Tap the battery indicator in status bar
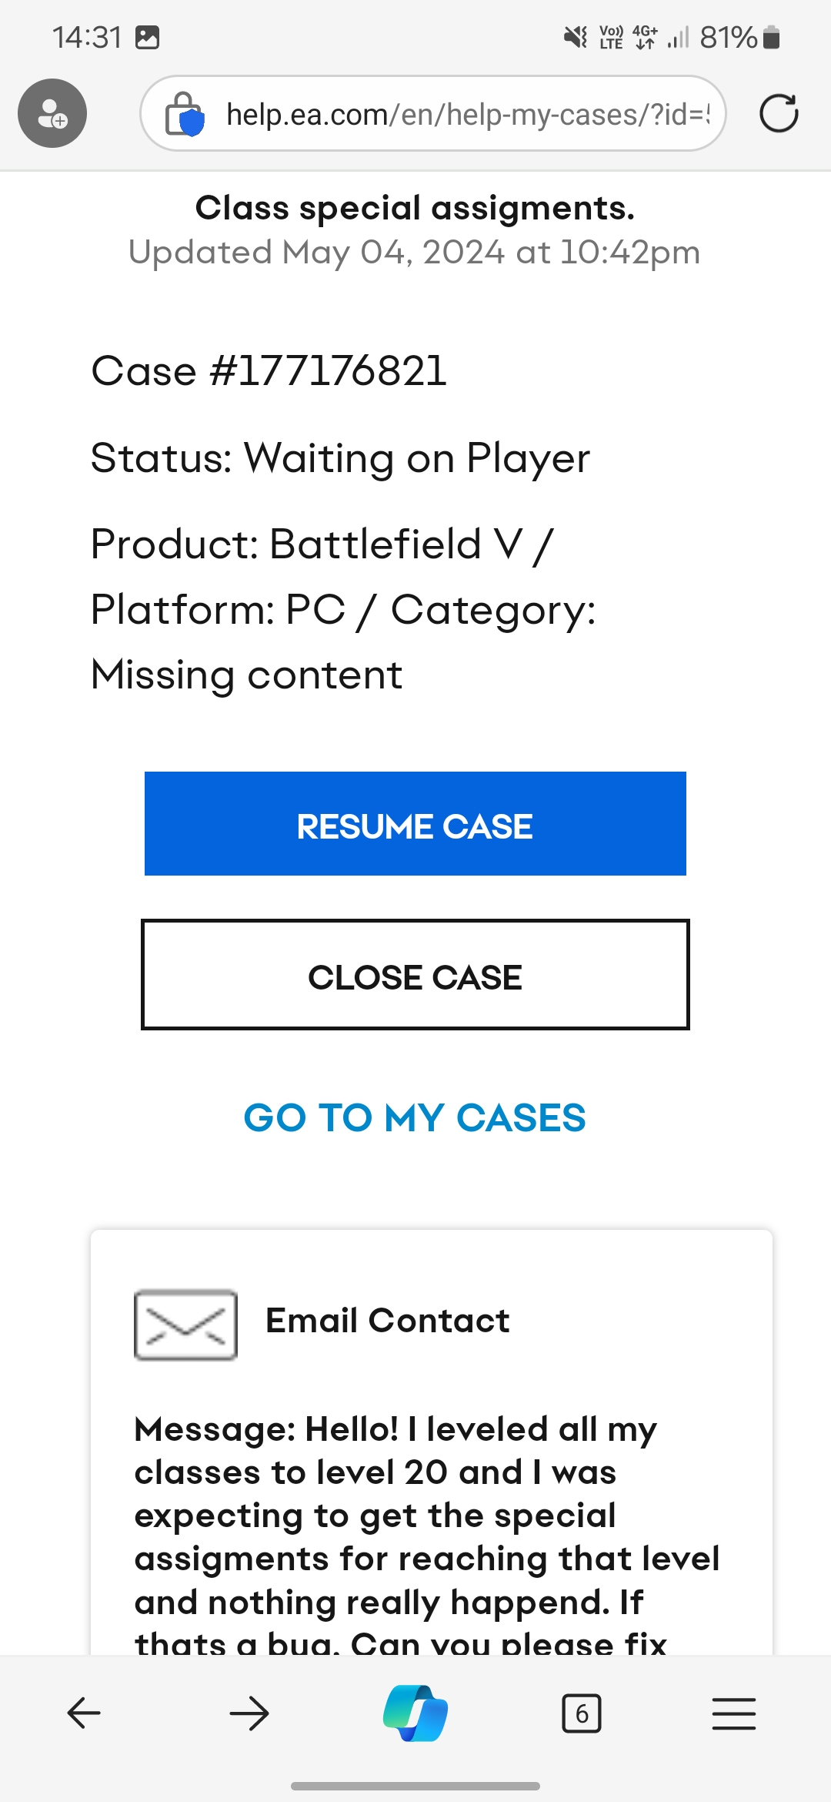 [x=771, y=37]
